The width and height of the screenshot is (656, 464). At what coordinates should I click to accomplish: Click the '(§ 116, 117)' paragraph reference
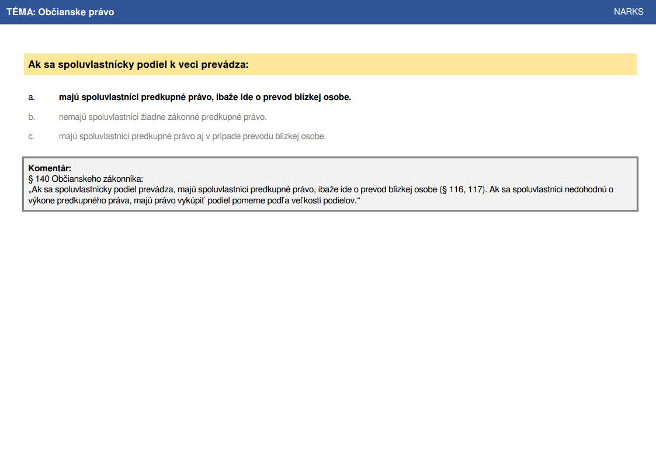point(463,189)
